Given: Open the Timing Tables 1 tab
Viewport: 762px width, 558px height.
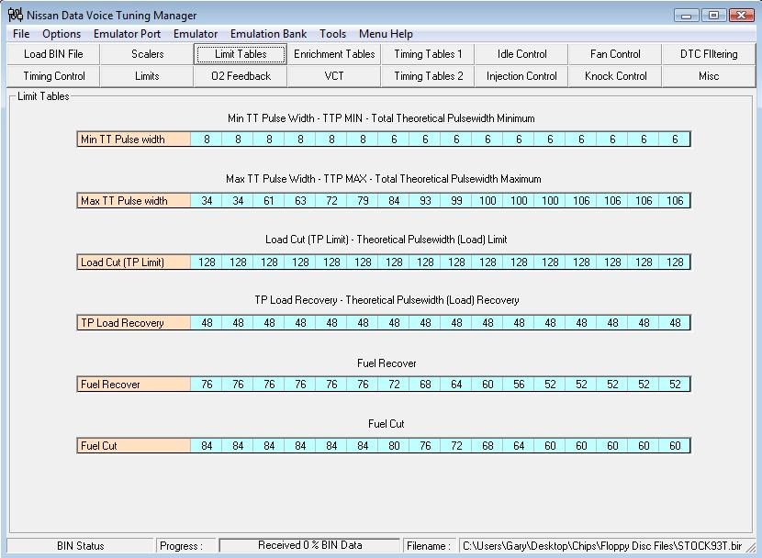Looking at the screenshot, I should [x=428, y=54].
